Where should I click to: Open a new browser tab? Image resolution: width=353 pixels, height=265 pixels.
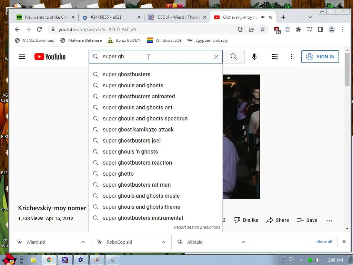tap(283, 17)
